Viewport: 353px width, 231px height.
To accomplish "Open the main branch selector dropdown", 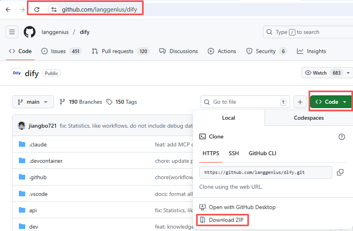I will point(33,102).
